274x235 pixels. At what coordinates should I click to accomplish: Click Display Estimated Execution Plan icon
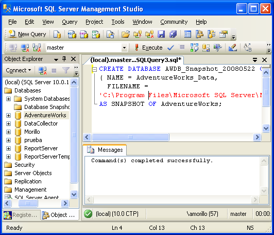pos(194,48)
